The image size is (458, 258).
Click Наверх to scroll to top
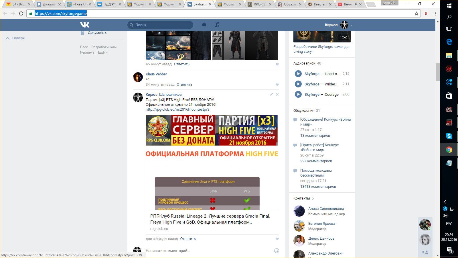pos(15,38)
